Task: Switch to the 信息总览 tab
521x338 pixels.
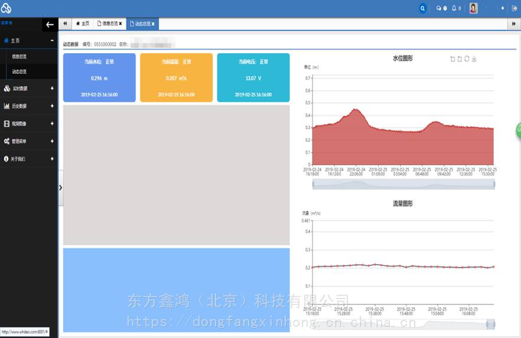Action: pos(109,24)
